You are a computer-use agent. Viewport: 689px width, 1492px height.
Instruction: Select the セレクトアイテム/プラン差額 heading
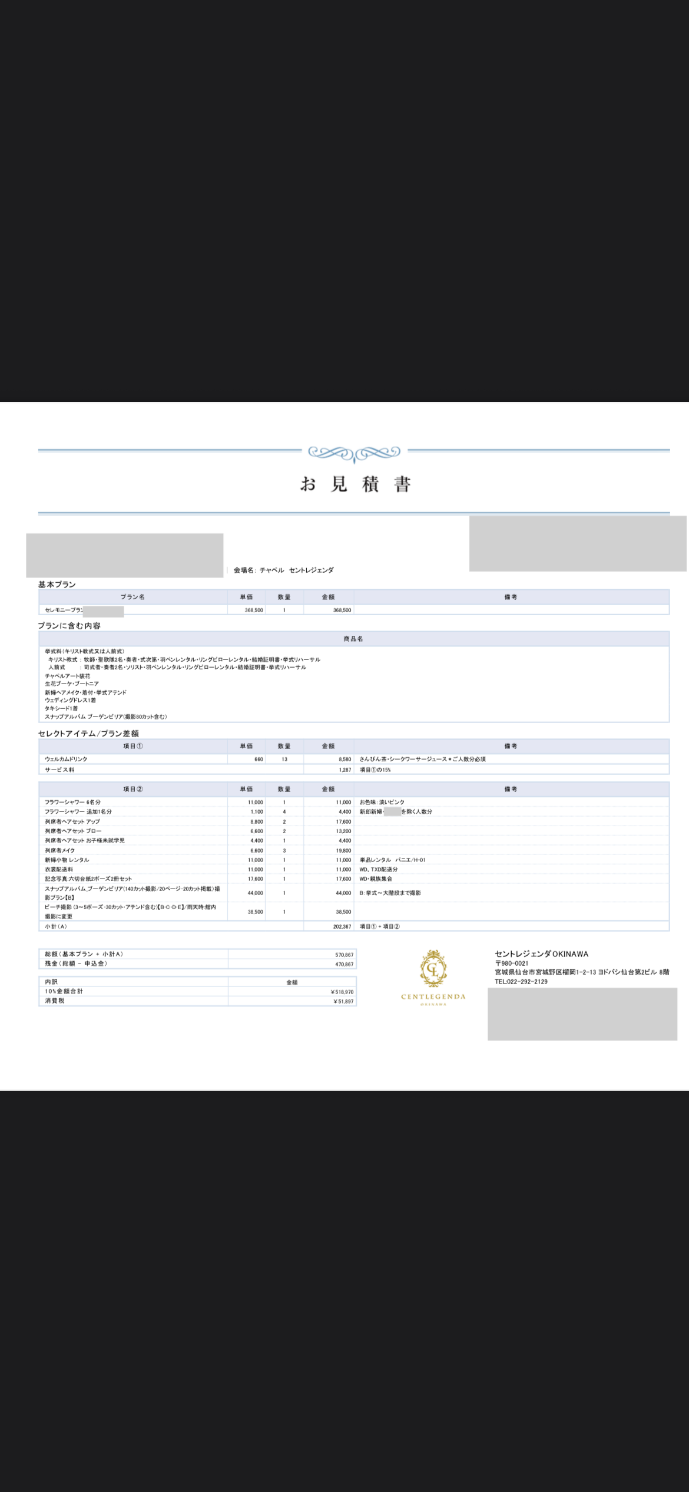click(88, 733)
